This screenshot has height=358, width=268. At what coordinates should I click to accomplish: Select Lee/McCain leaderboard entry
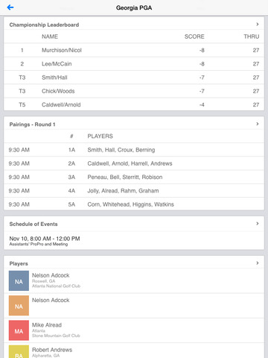pyautogui.click(x=134, y=64)
